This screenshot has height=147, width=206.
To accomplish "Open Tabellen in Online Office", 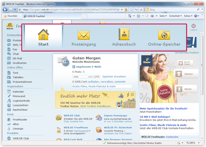I will point(15,77).
